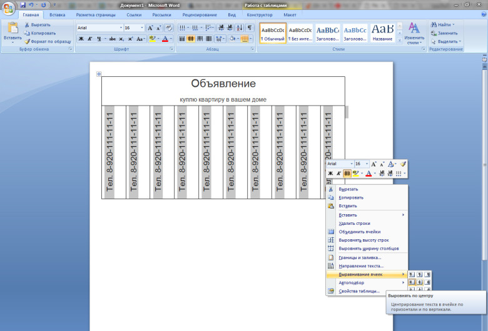The width and height of the screenshot is (488, 331).
Task: Click the ribbon yellow text highlight color button
Action: point(152,39)
